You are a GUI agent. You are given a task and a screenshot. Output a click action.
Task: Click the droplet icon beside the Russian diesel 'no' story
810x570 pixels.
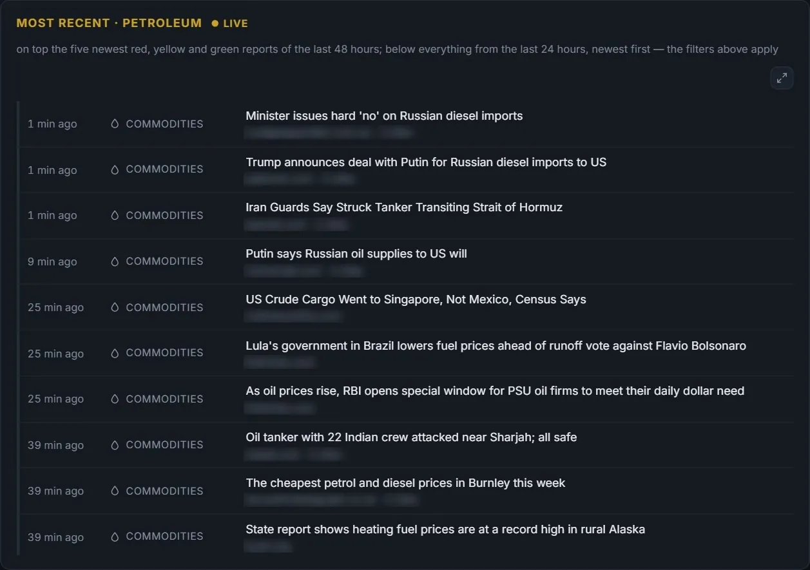pyautogui.click(x=115, y=124)
